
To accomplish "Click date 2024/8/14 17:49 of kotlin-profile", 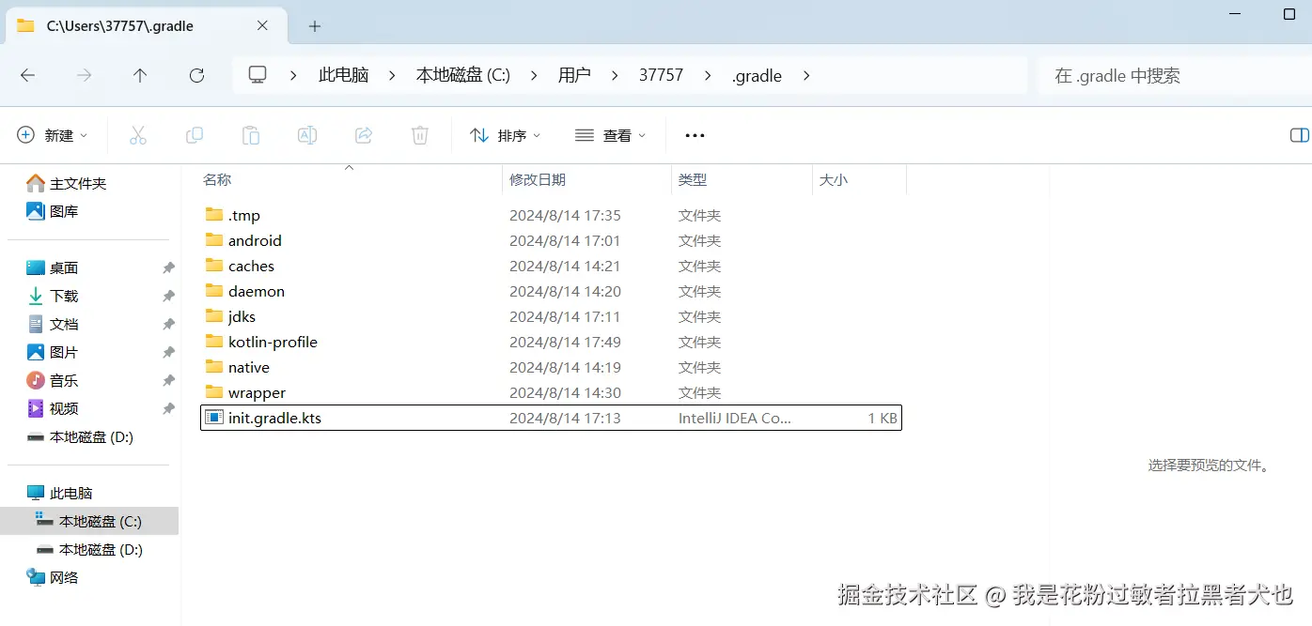I will coord(565,342).
